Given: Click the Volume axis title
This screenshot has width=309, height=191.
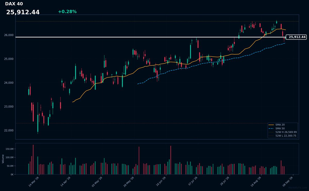Looking at the screenshot, I should [x=3, y=159].
